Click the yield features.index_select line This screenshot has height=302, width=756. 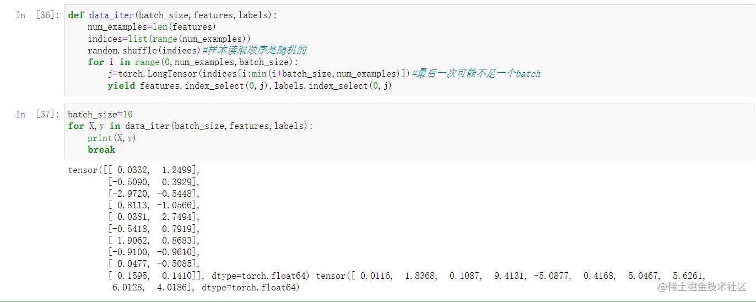(249, 85)
